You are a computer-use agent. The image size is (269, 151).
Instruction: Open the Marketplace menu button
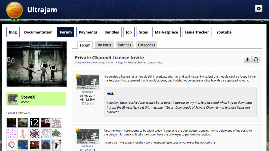pyautogui.click(x=166, y=32)
